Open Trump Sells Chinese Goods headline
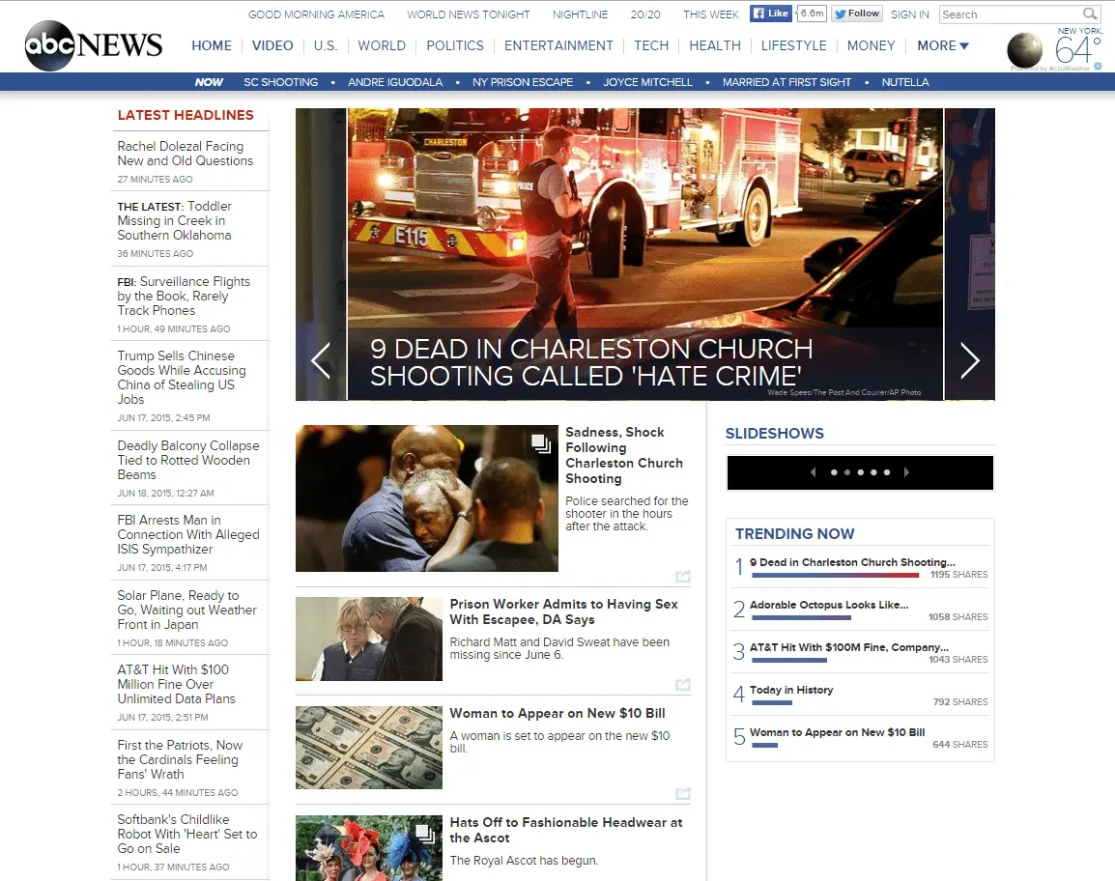Image resolution: width=1115 pixels, height=881 pixels. pos(182,378)
